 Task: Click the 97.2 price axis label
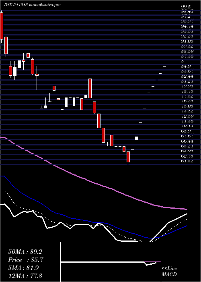(186, 17)
